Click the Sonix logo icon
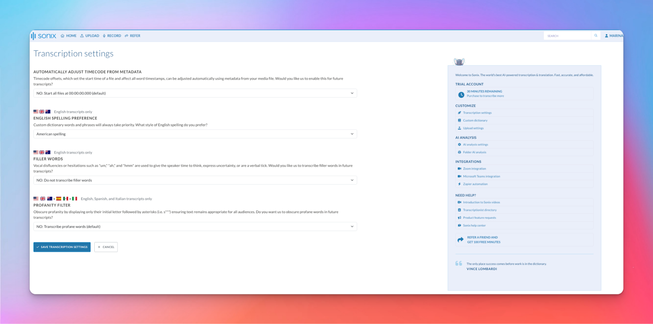The width and height of the screenshot is (653, 324). pos(33,36)
